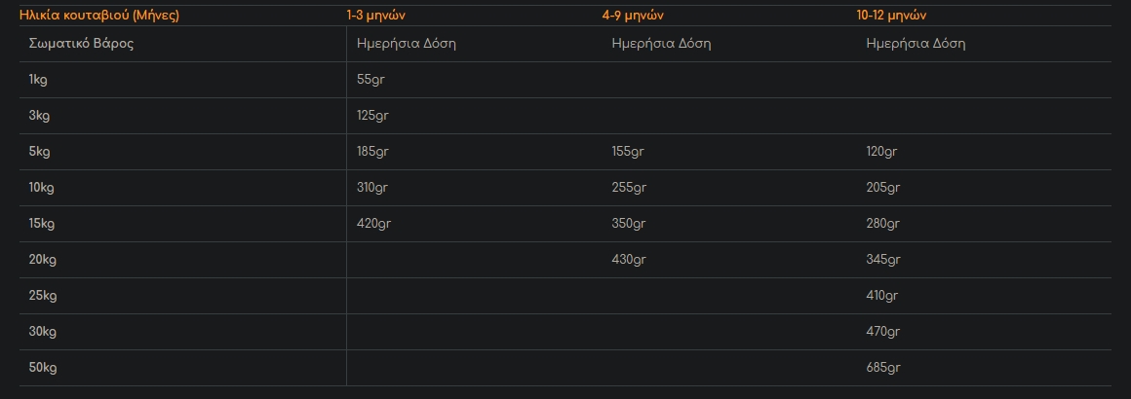Image resolution: width=1131 pixels, height=399 pixels.
Task: Select the 255gr dose cell
Action: tap(628, 188)
